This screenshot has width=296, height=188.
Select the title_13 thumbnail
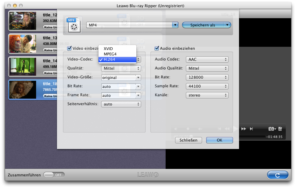click(23, 44)
